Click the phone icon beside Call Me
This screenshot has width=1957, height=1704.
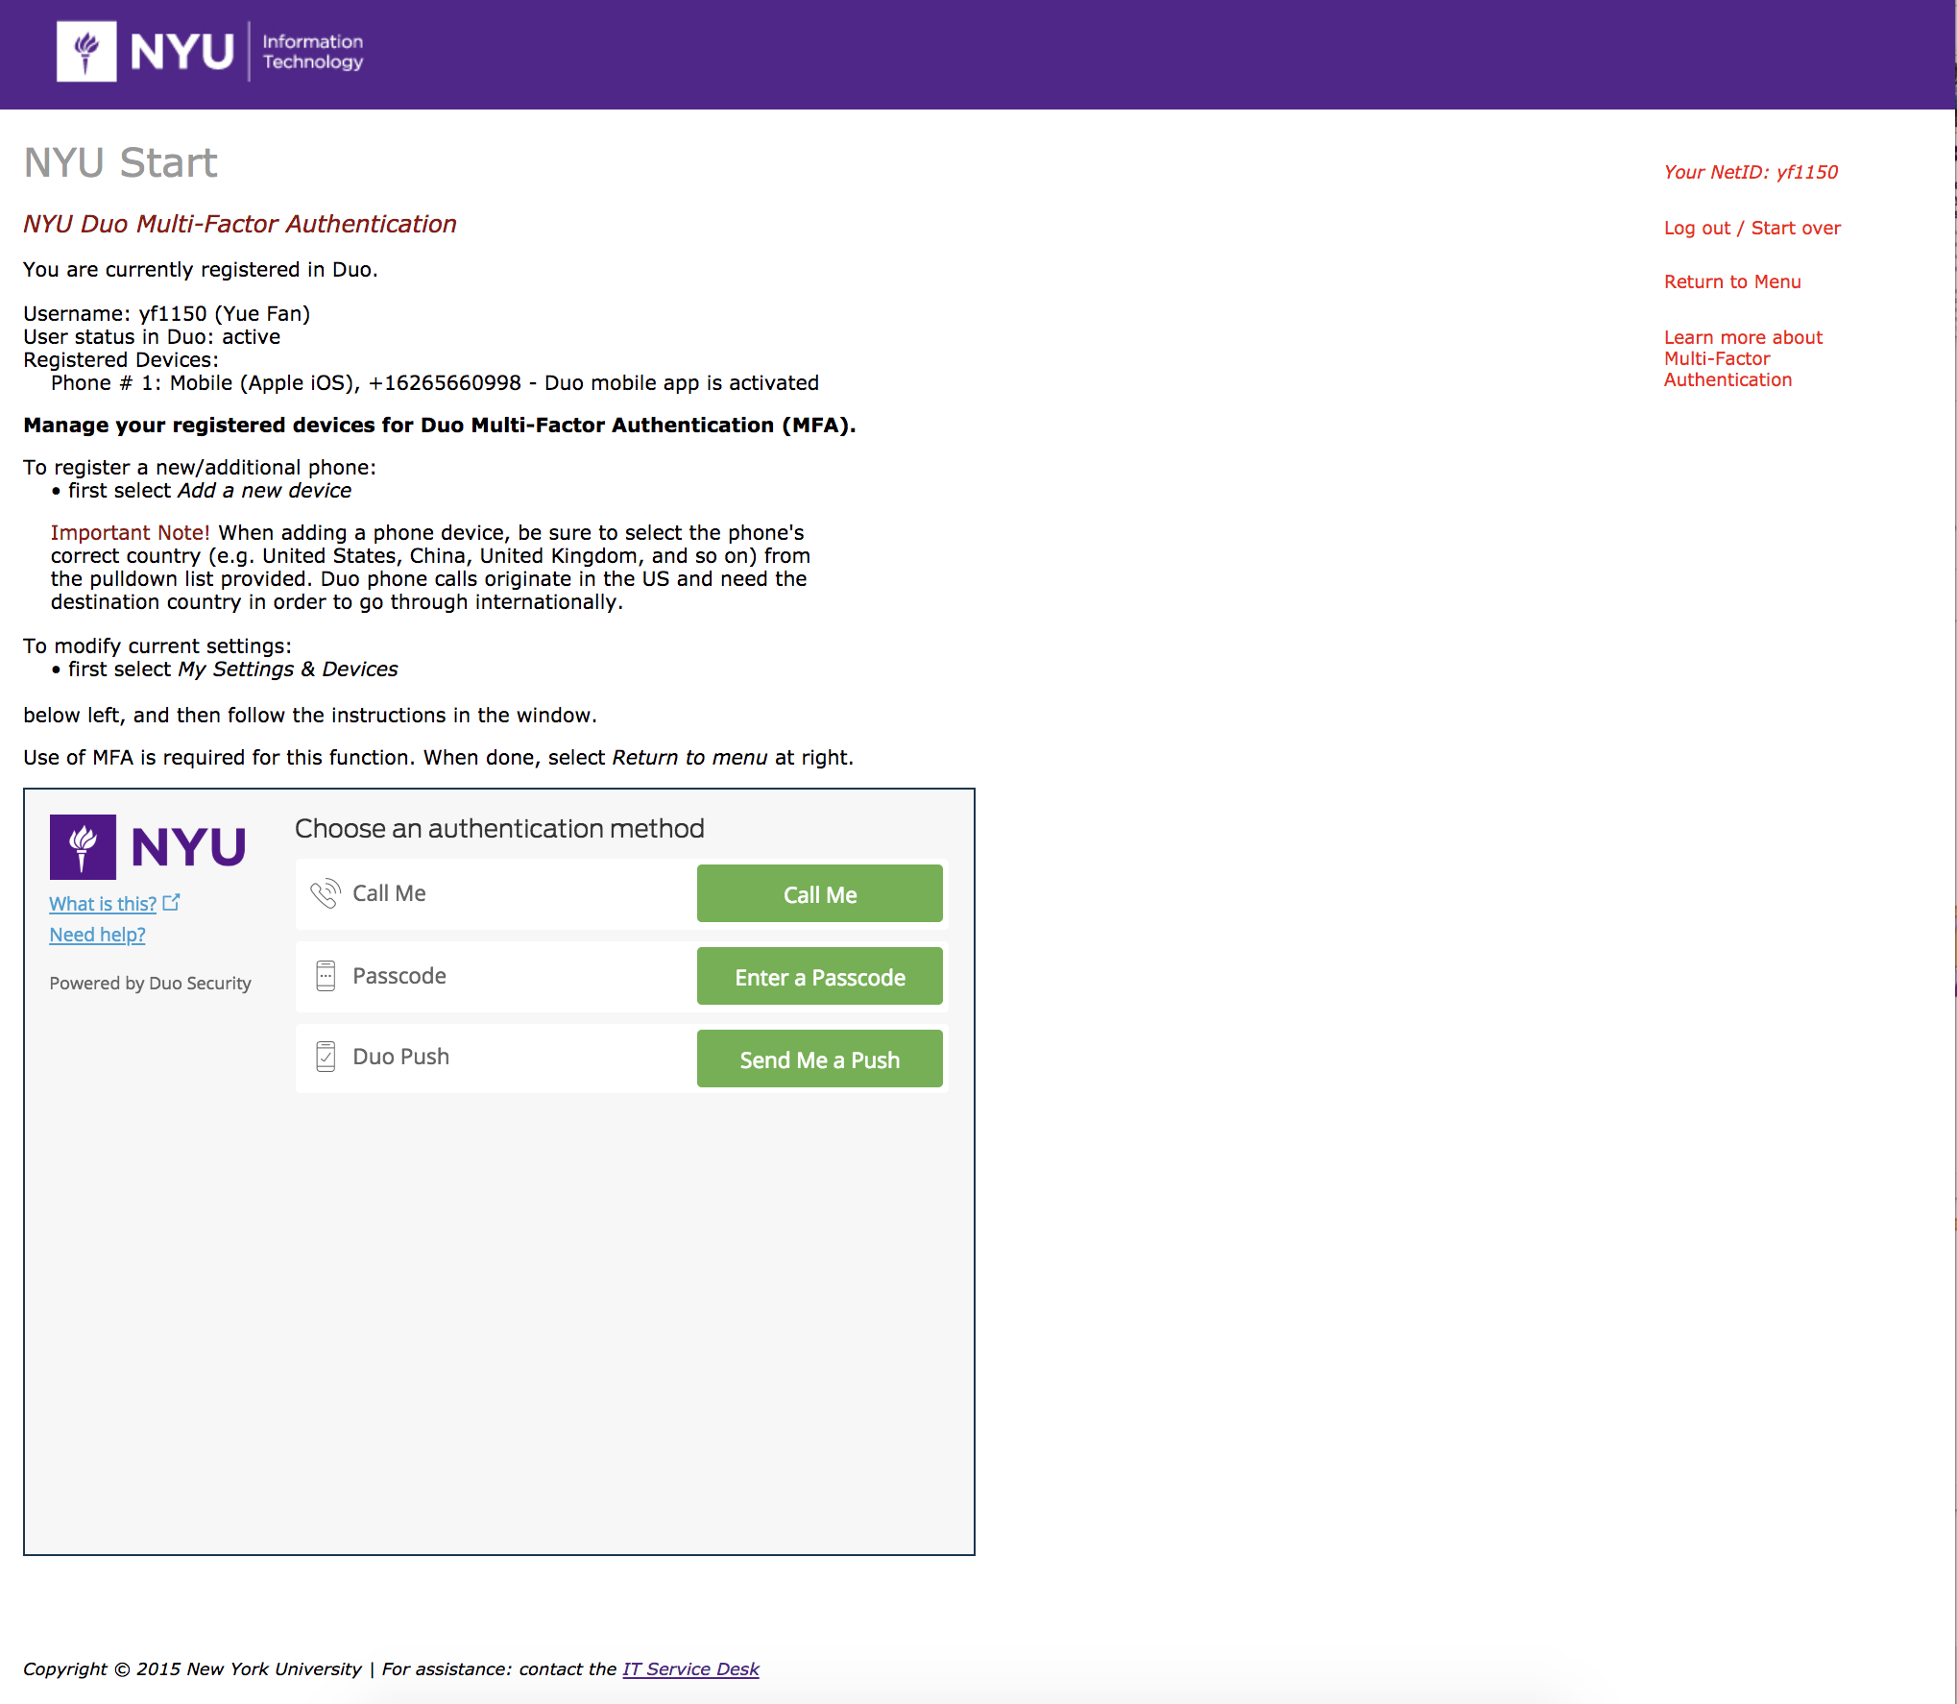[x=326, y=893]
